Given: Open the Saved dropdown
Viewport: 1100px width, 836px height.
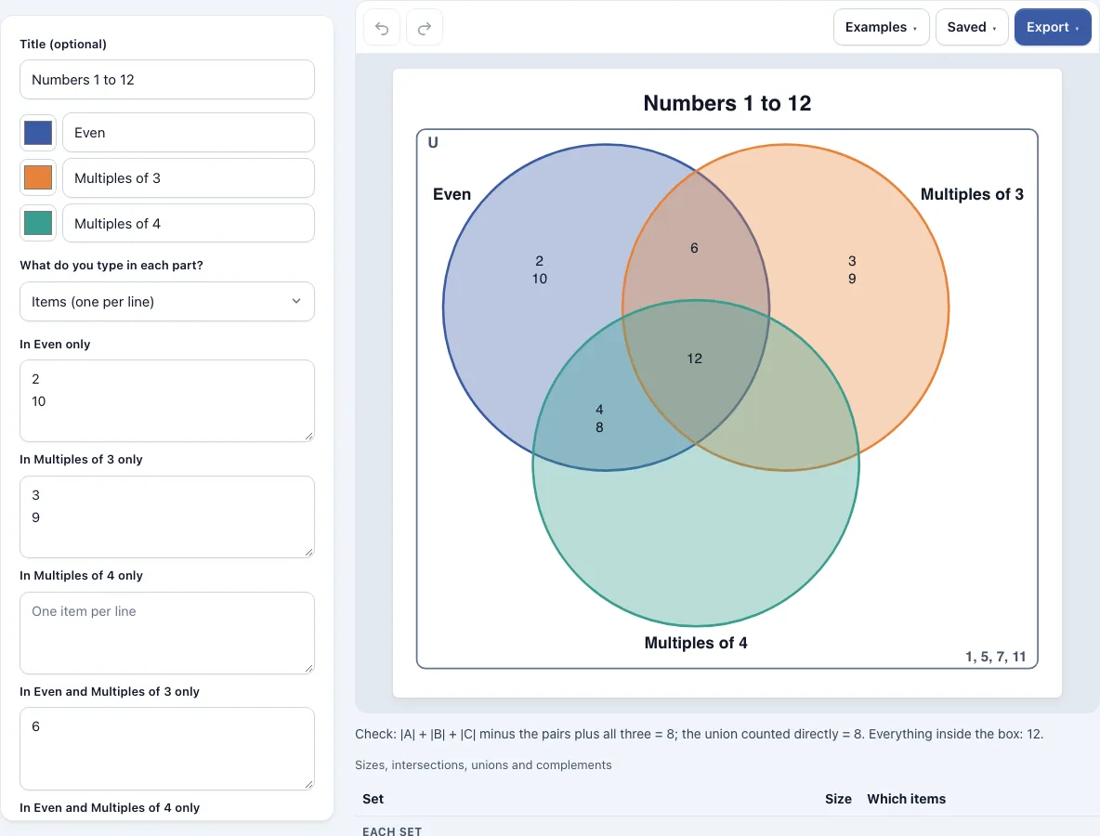Looking at the screenshot, I should 972,27.
